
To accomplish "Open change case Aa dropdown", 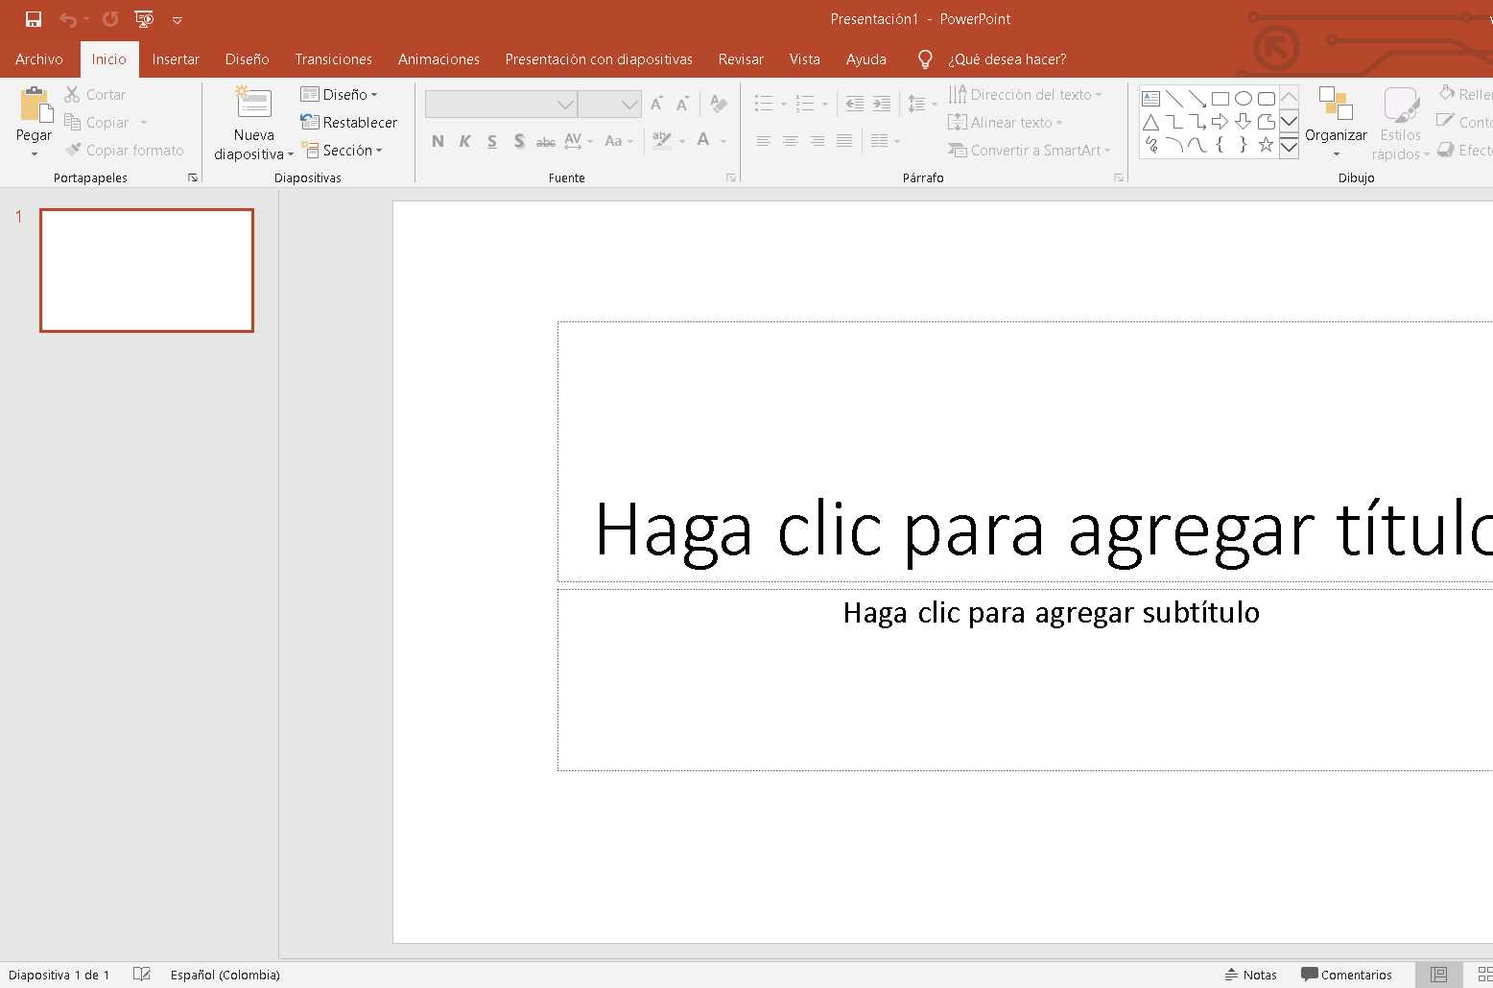I will 619,141.
